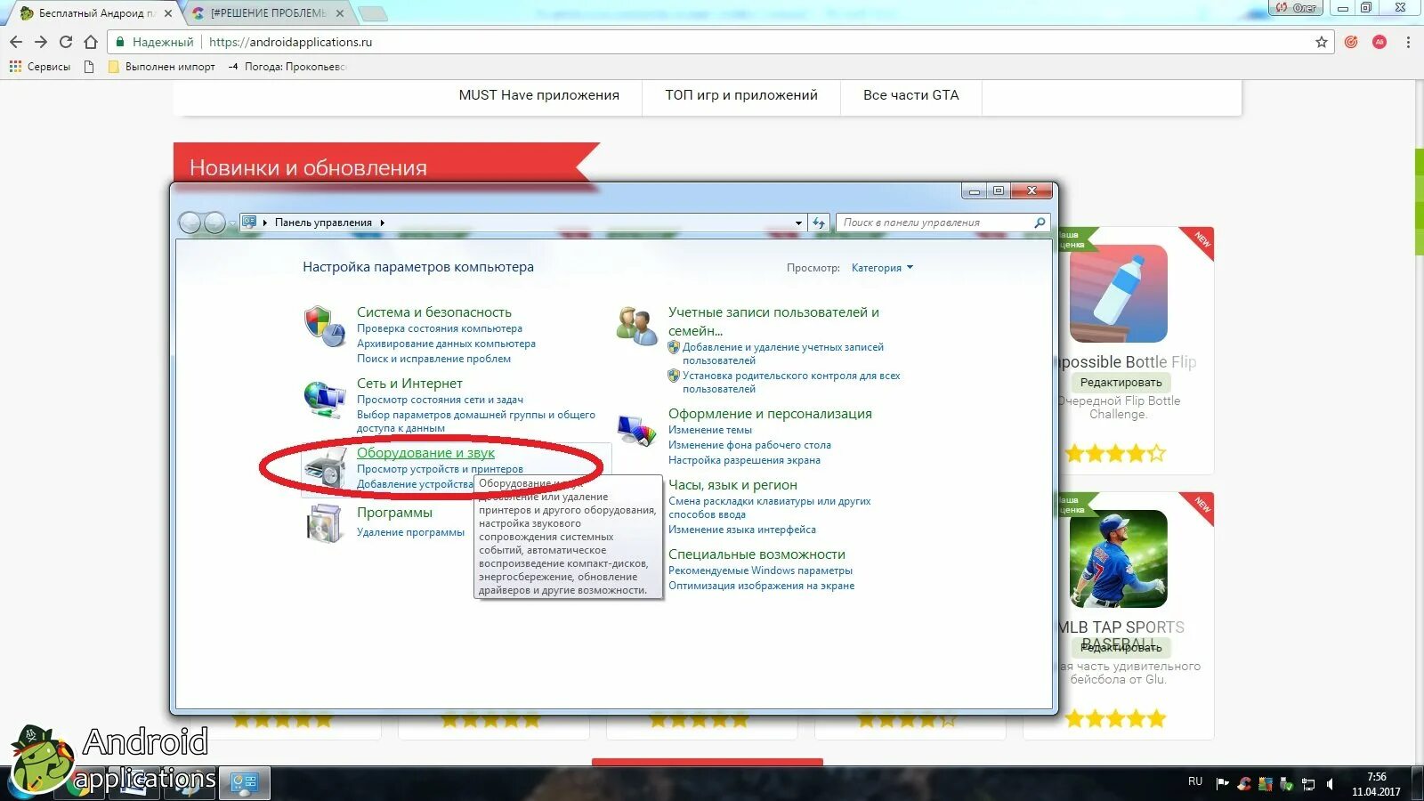Expand the Control Panel address history dropdown
The height and width of the screenshot is (801, 1424).
pos(798,222)
